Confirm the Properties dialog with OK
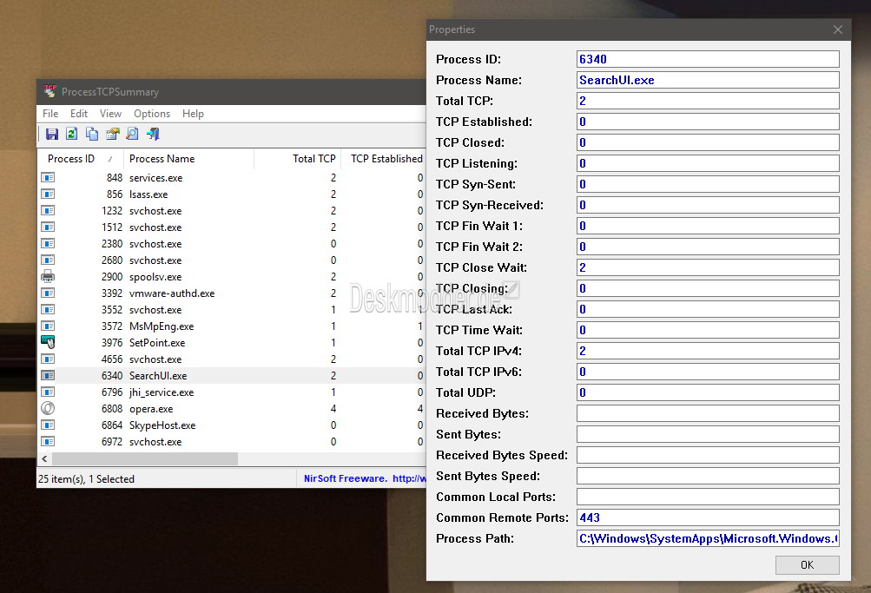 (807, 564)
